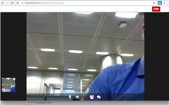
Task: Mute the microphone in call toolbar
Action: [70, 97]
